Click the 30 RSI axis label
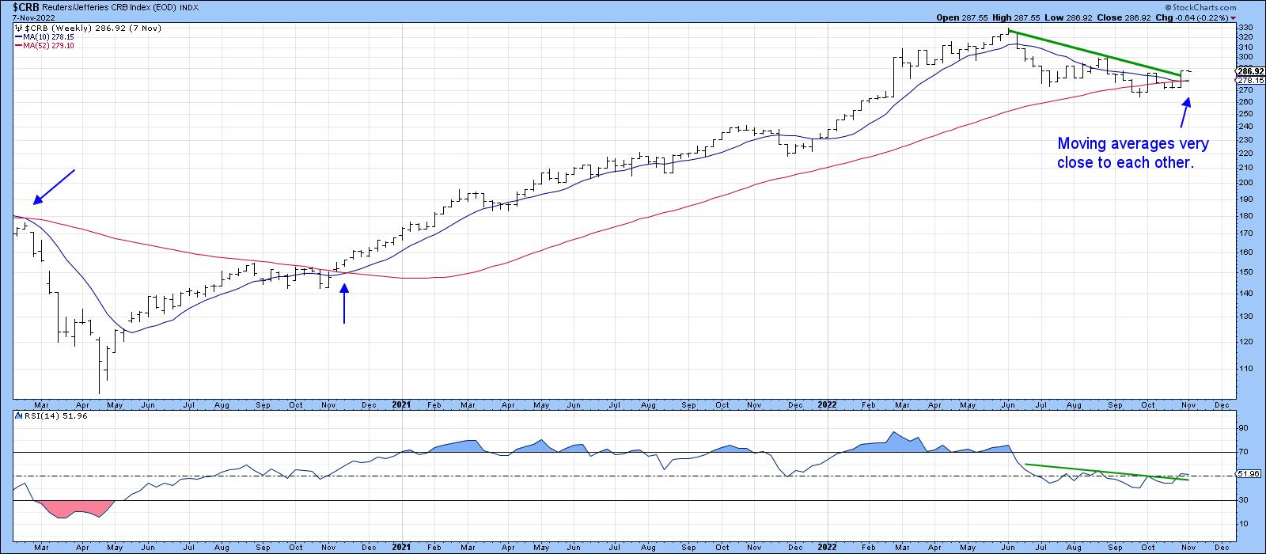1266x554 pixels. pos(1242,500)
